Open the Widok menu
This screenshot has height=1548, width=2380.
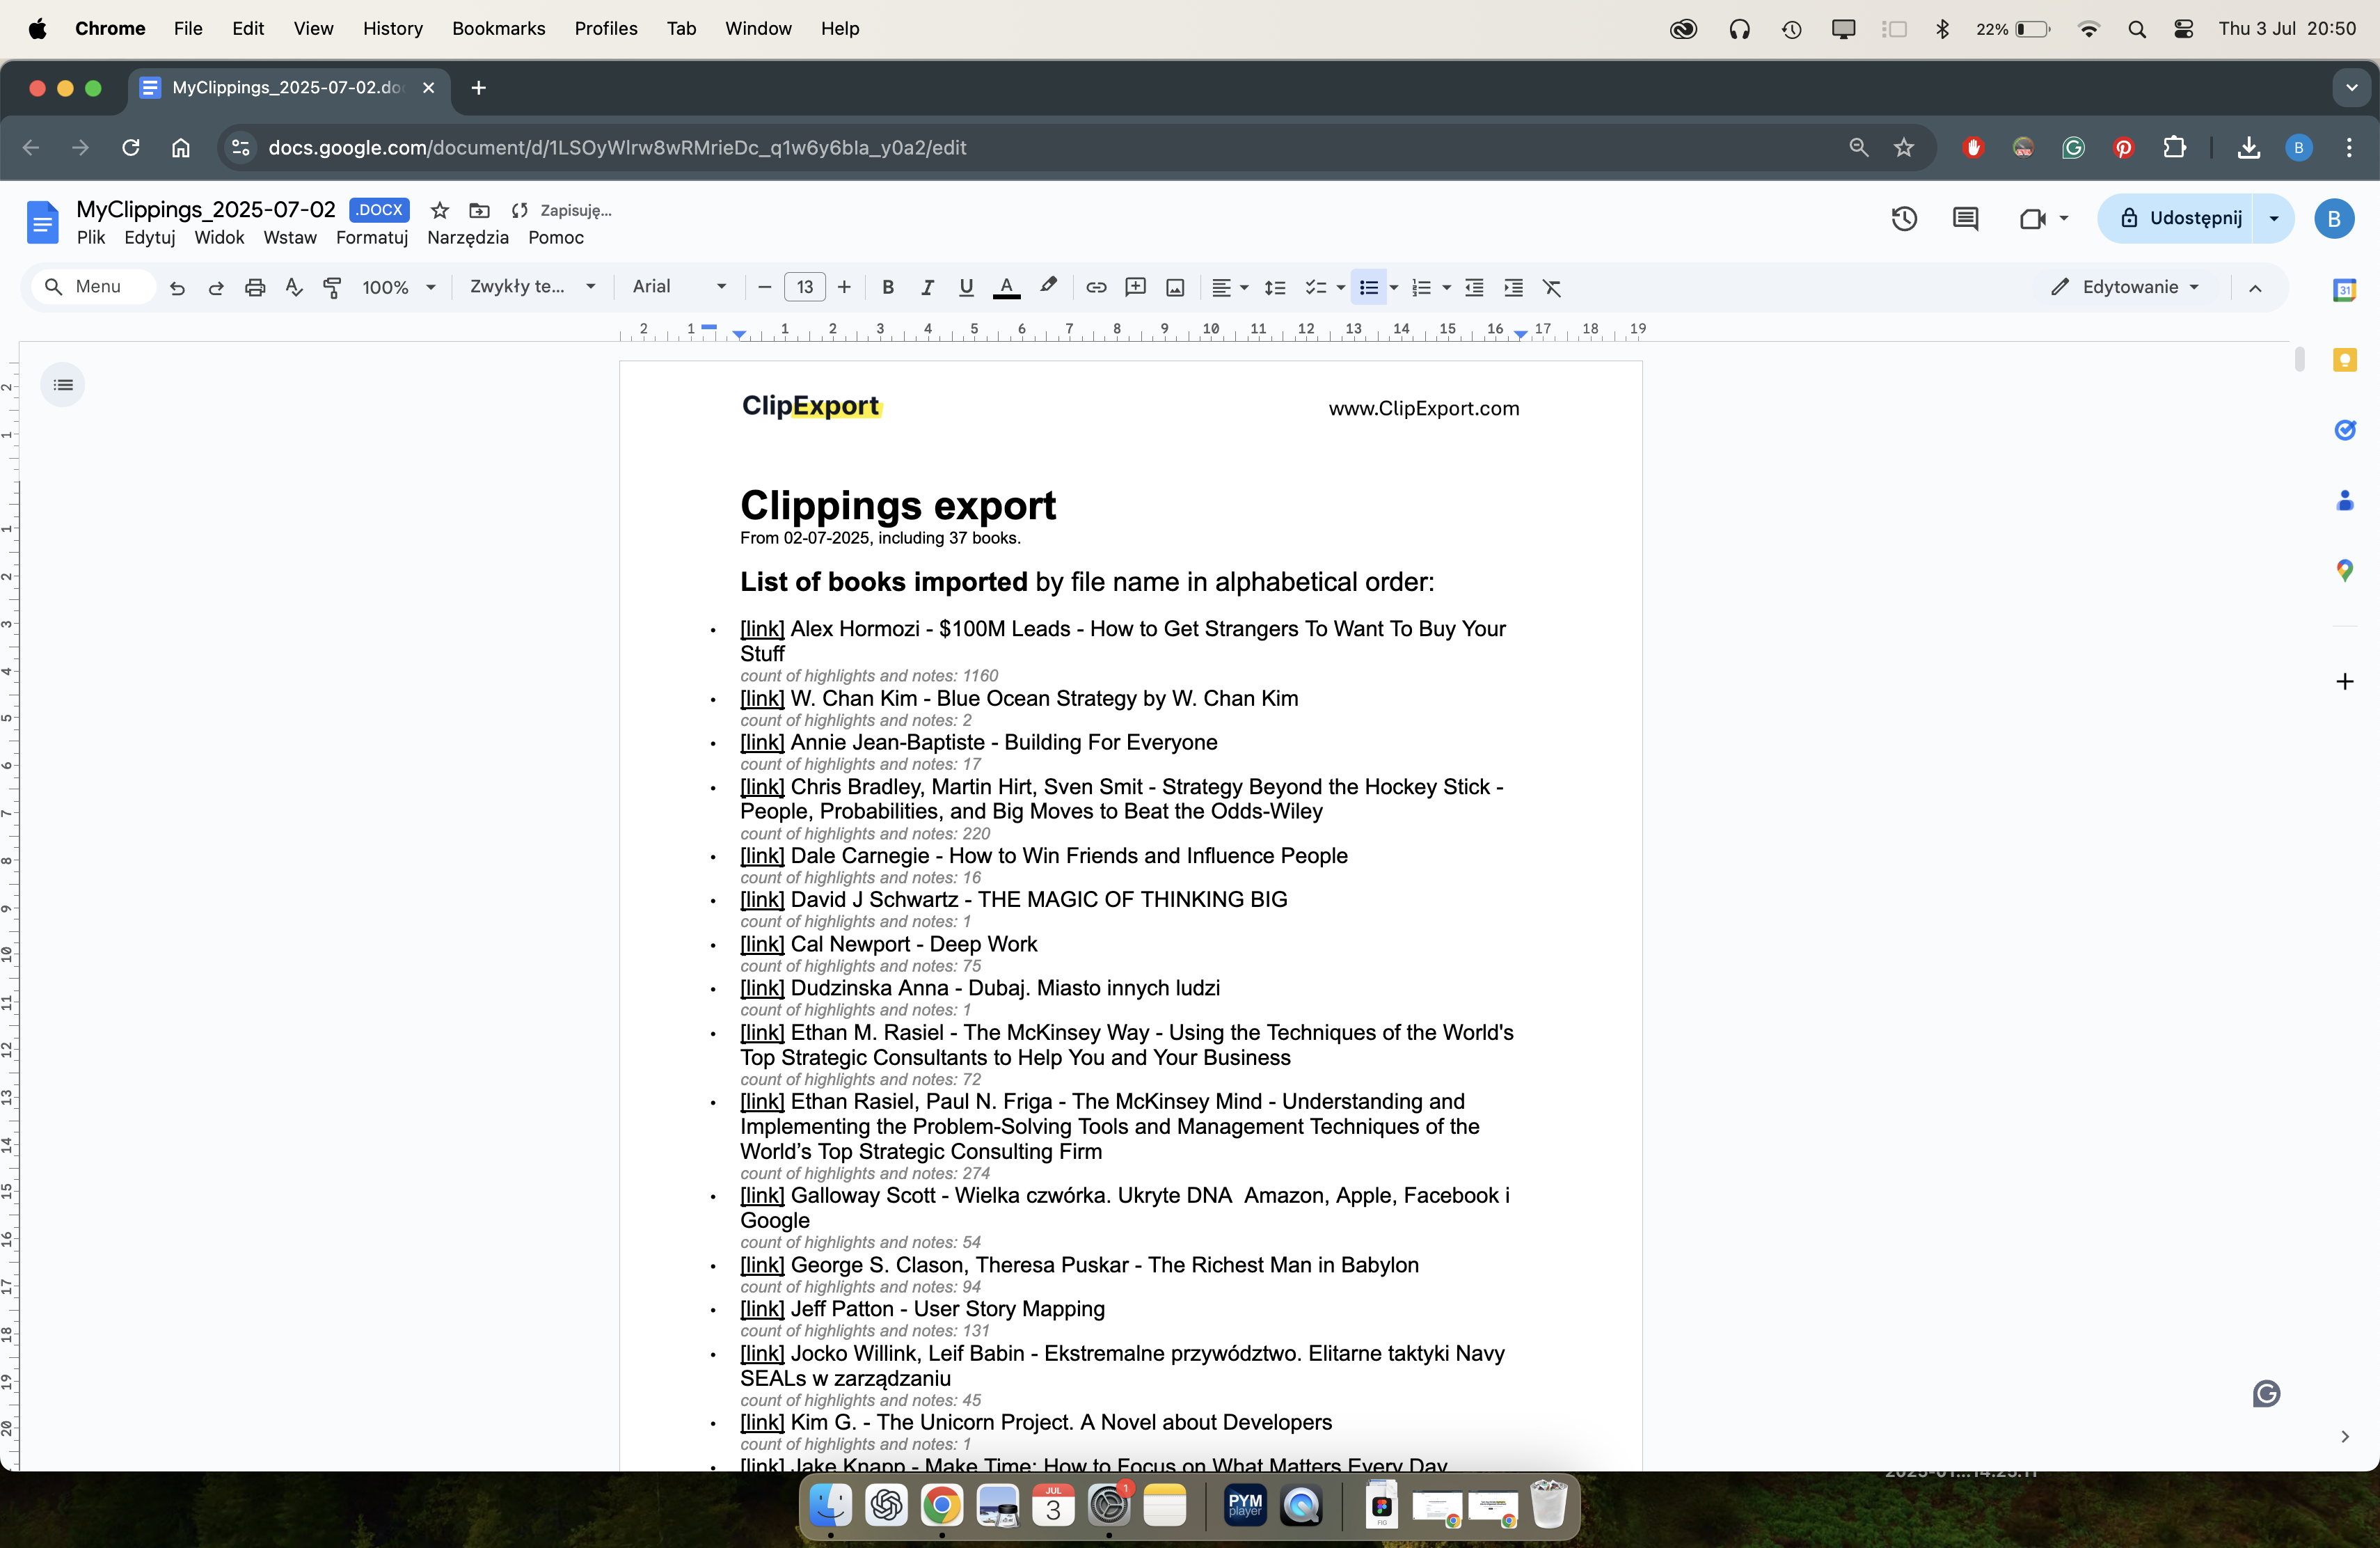click(x=219, y=238)
